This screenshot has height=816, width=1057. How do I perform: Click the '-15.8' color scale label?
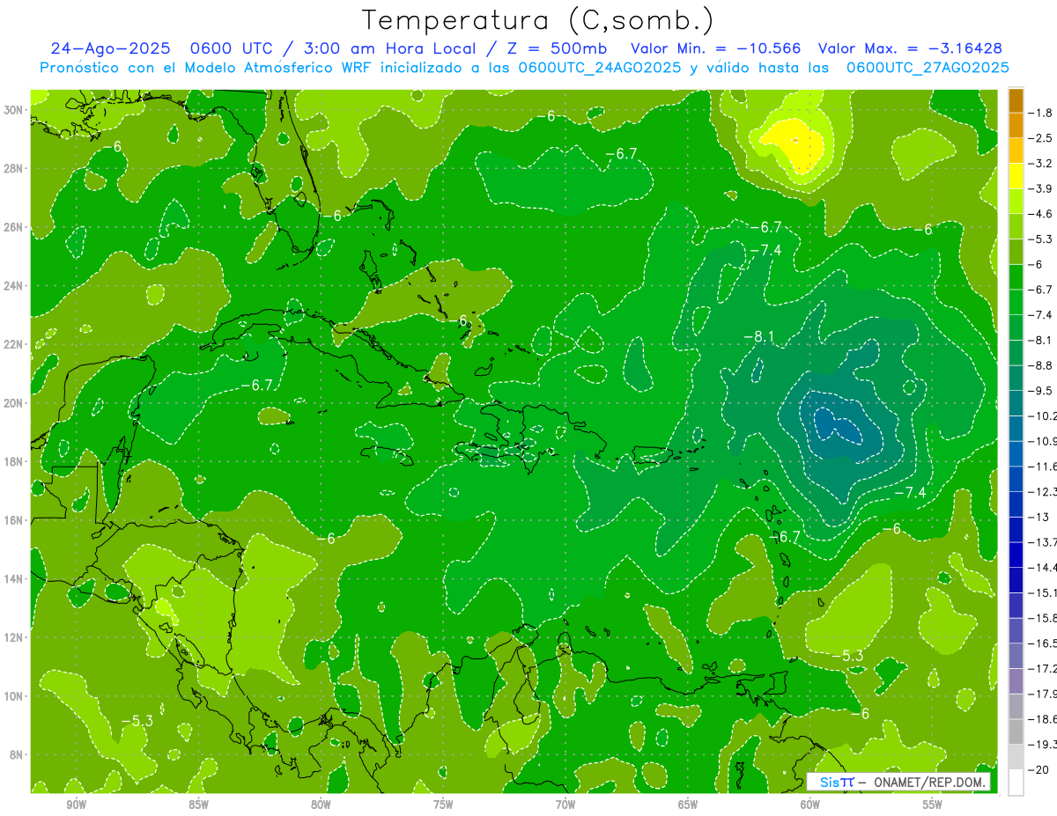[x=1042, y=618]
